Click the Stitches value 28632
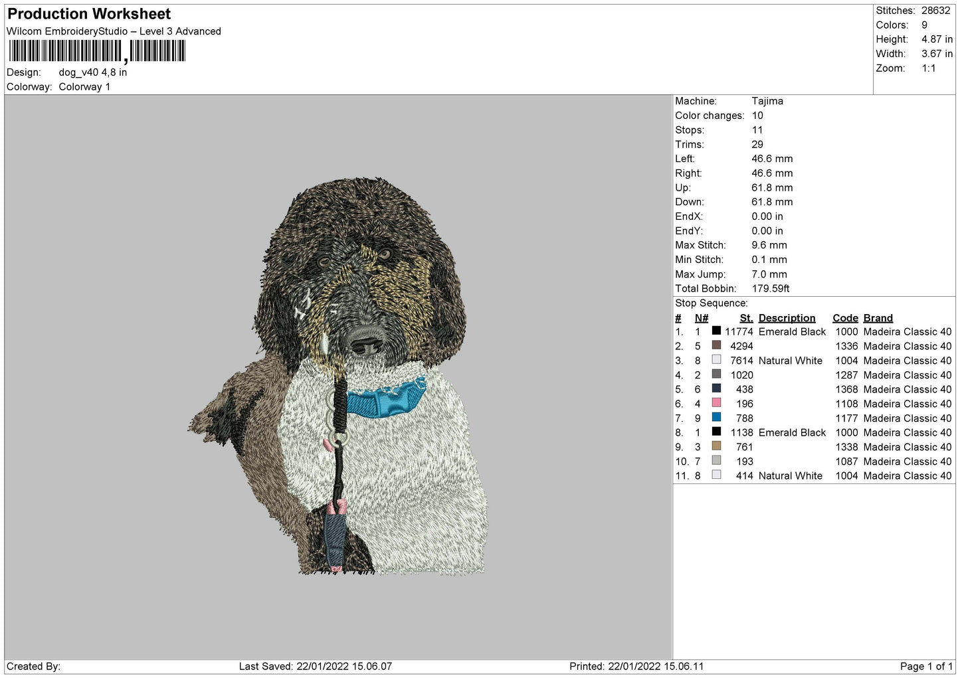Image resolution: width=960 pixels, height=678 pixels. (x=935, y=11)
